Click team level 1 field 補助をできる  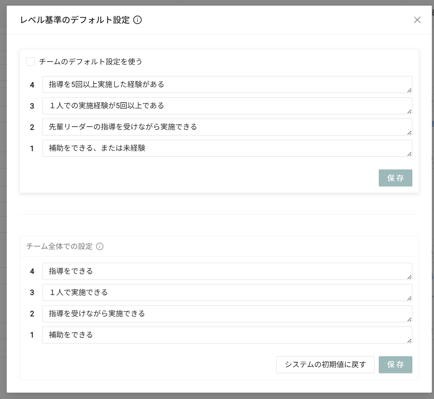[x=227, y=335]
